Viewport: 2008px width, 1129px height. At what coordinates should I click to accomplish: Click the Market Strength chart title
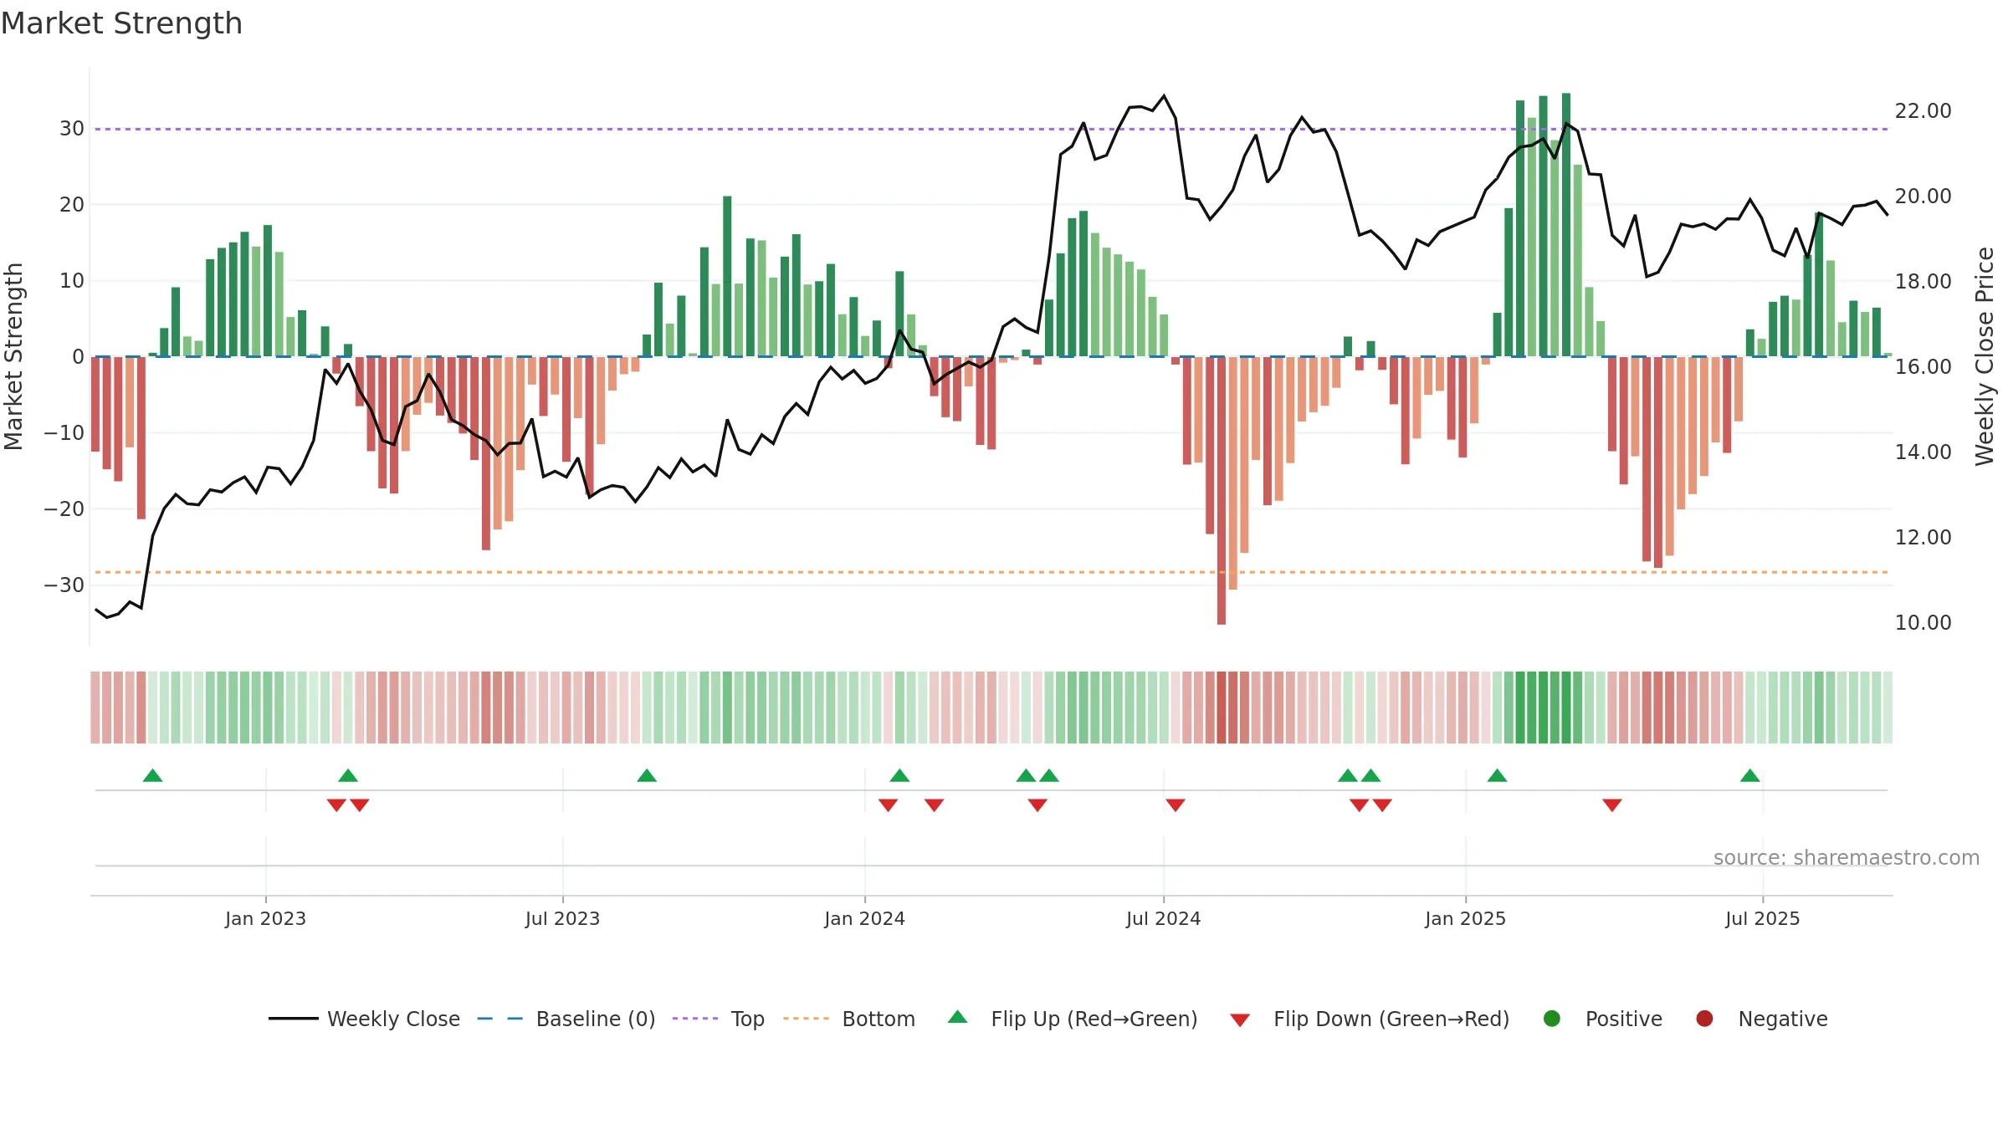[x=121, y=23]
